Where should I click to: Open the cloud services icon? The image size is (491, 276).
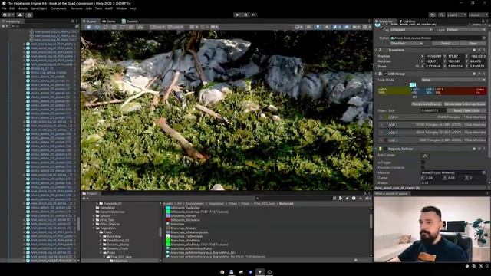pyautogui.click(x=21, y=15)
